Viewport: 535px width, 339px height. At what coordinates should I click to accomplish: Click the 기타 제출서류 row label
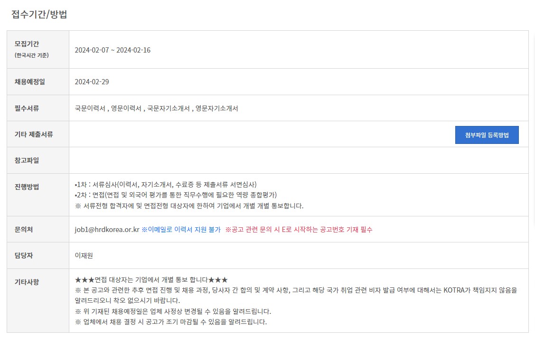tap(34, 134)
